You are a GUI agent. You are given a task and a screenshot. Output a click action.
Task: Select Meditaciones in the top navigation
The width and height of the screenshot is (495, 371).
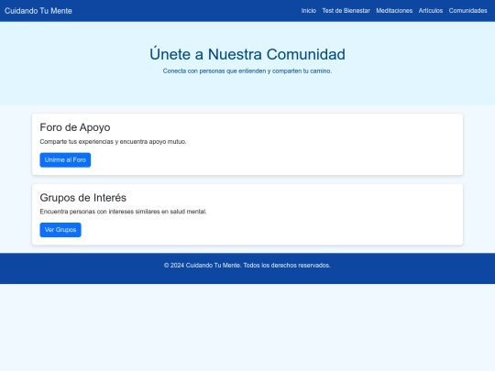pos(394,11)
